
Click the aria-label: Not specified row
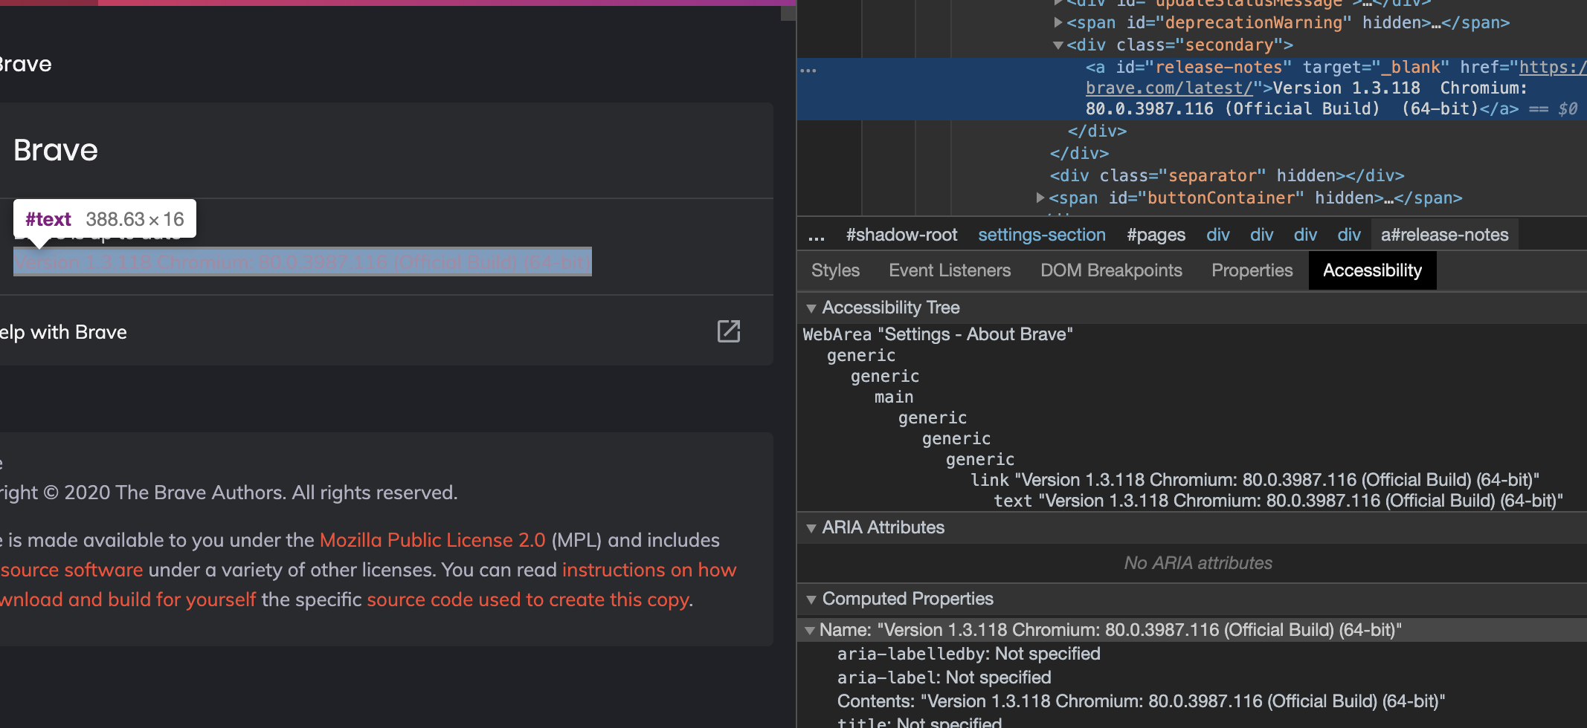(x=944, y=677)
